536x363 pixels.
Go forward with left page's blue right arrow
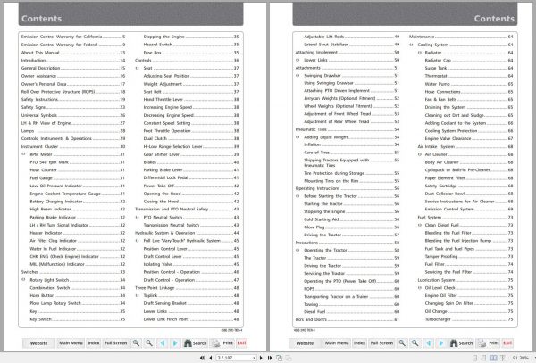(175, 343)
